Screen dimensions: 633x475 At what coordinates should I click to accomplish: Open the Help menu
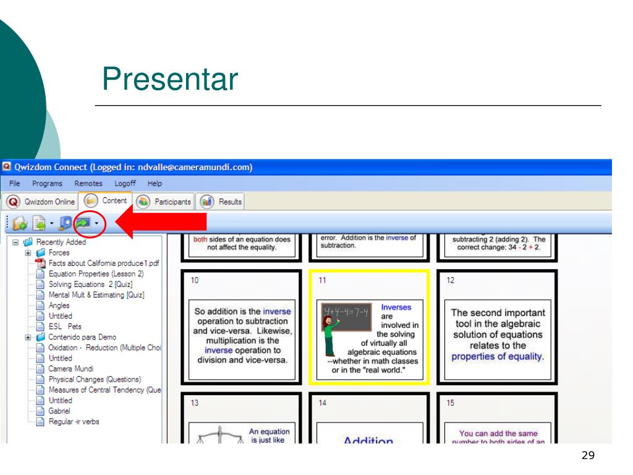pos(155,183)
